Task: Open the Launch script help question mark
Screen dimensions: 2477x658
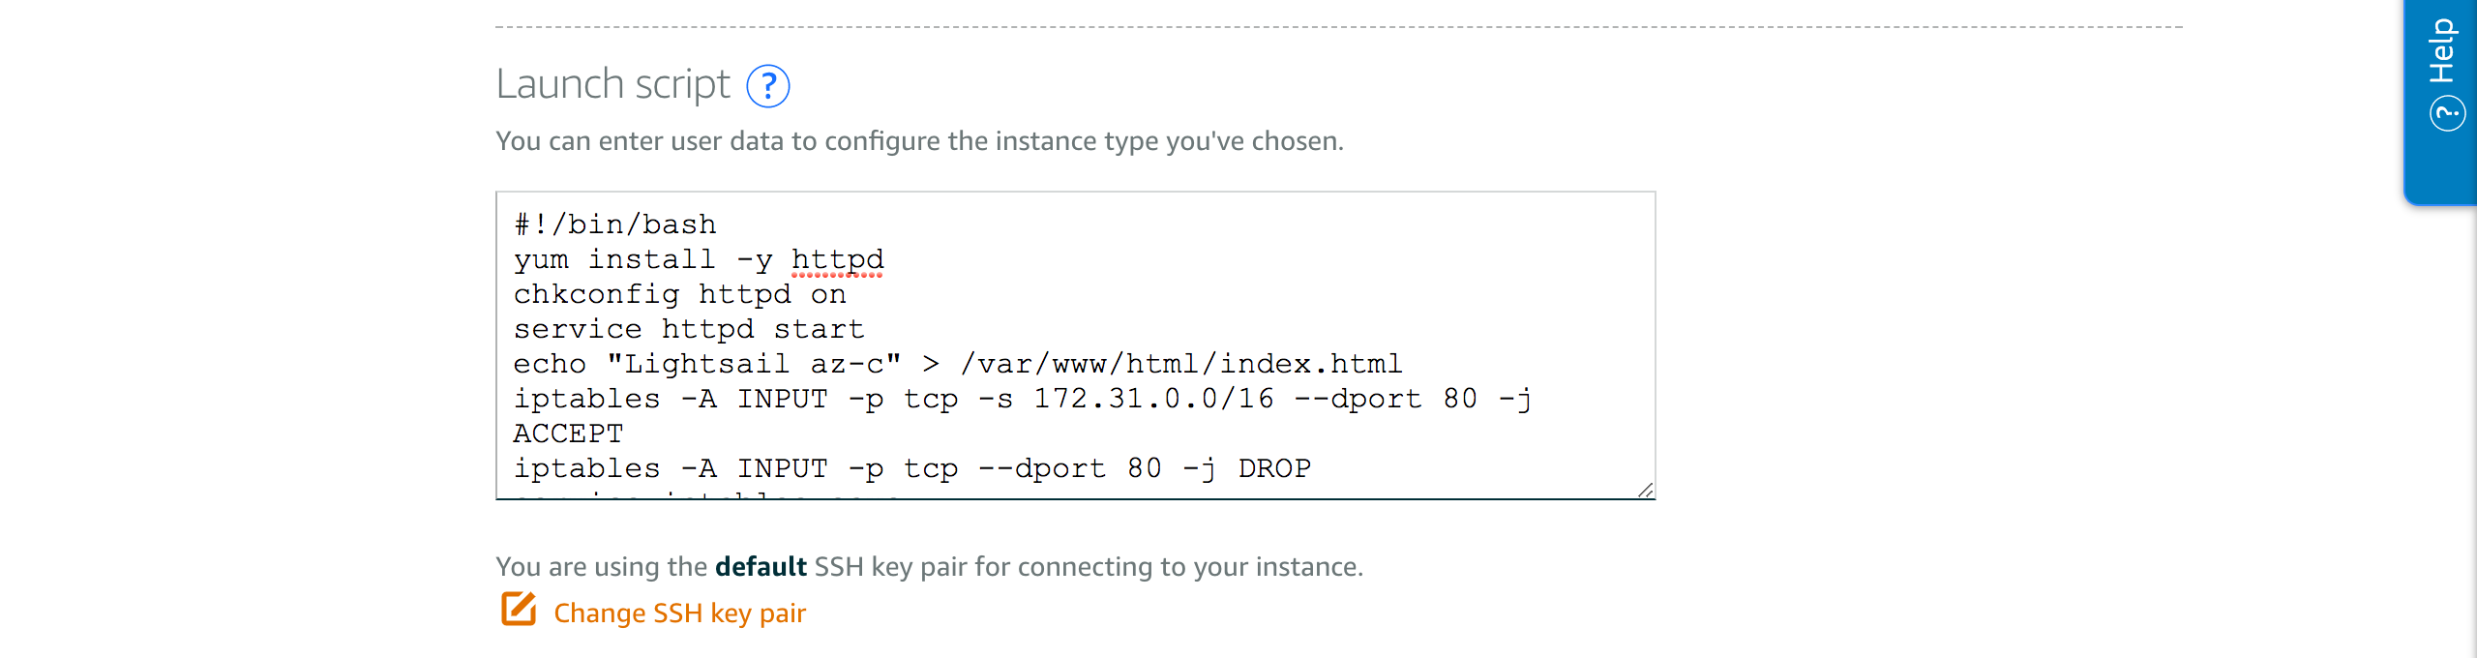Action: tap(767, 86)
